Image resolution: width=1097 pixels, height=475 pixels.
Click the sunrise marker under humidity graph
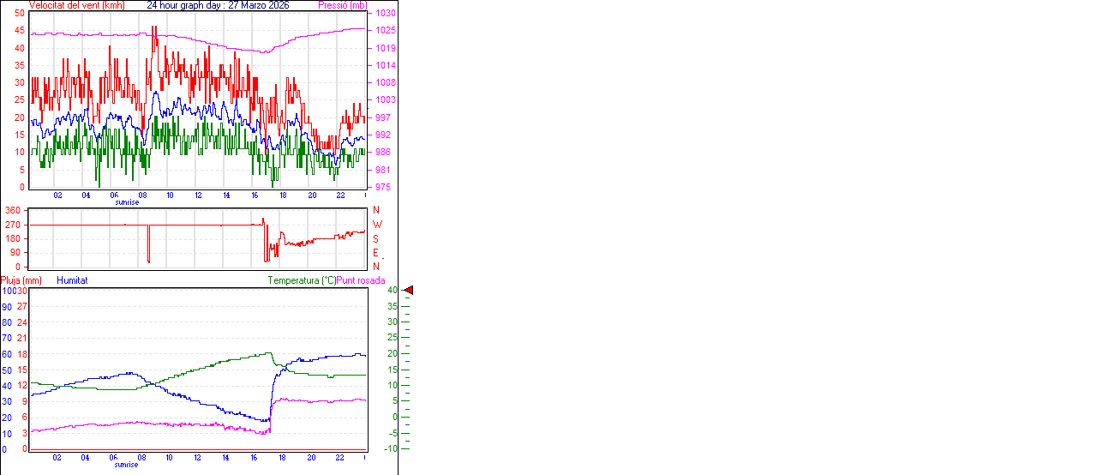[x=127, y=464]
